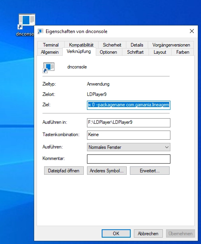Click the Zielort: label
Image resolution: width=201 pixels, height=244 pixels.
[49, 94]
